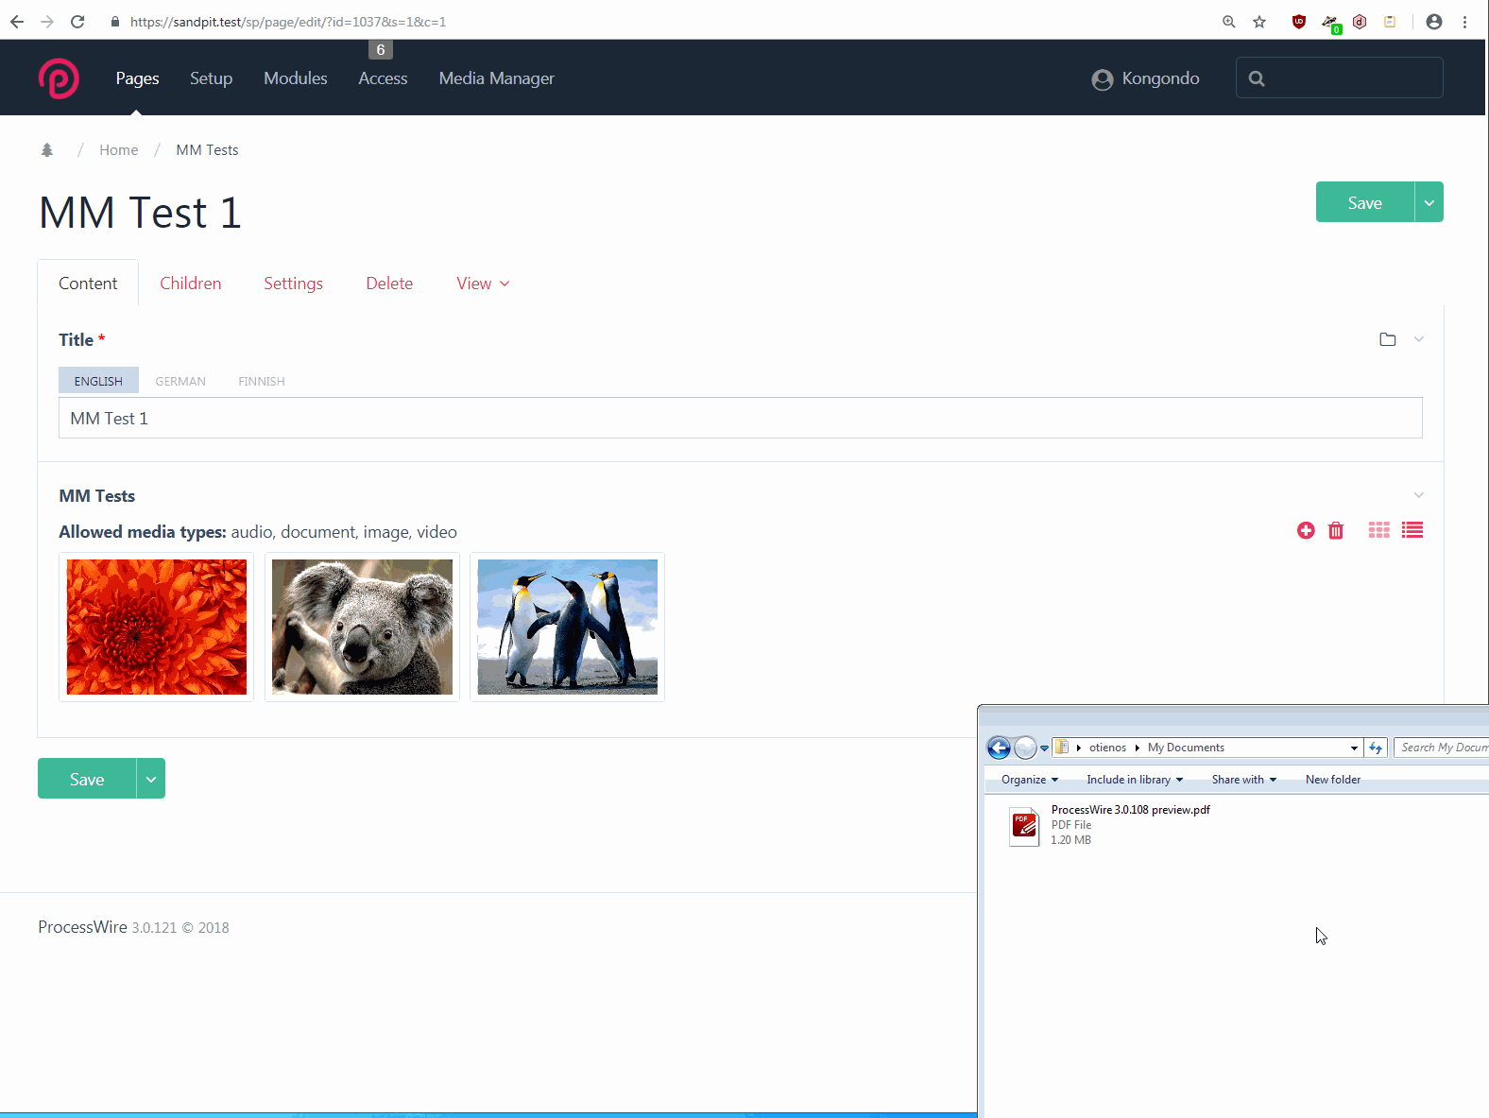Open Include in library dropdown

point(1135,780)
